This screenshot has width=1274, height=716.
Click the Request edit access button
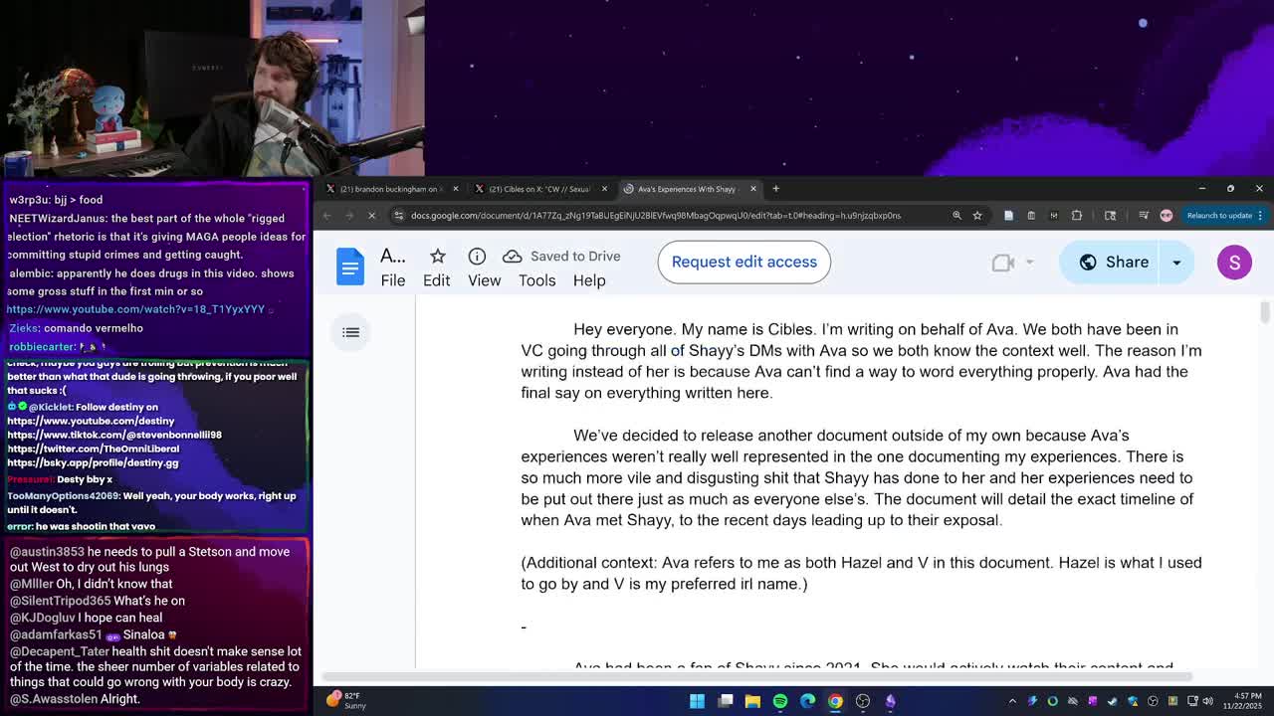743,263
